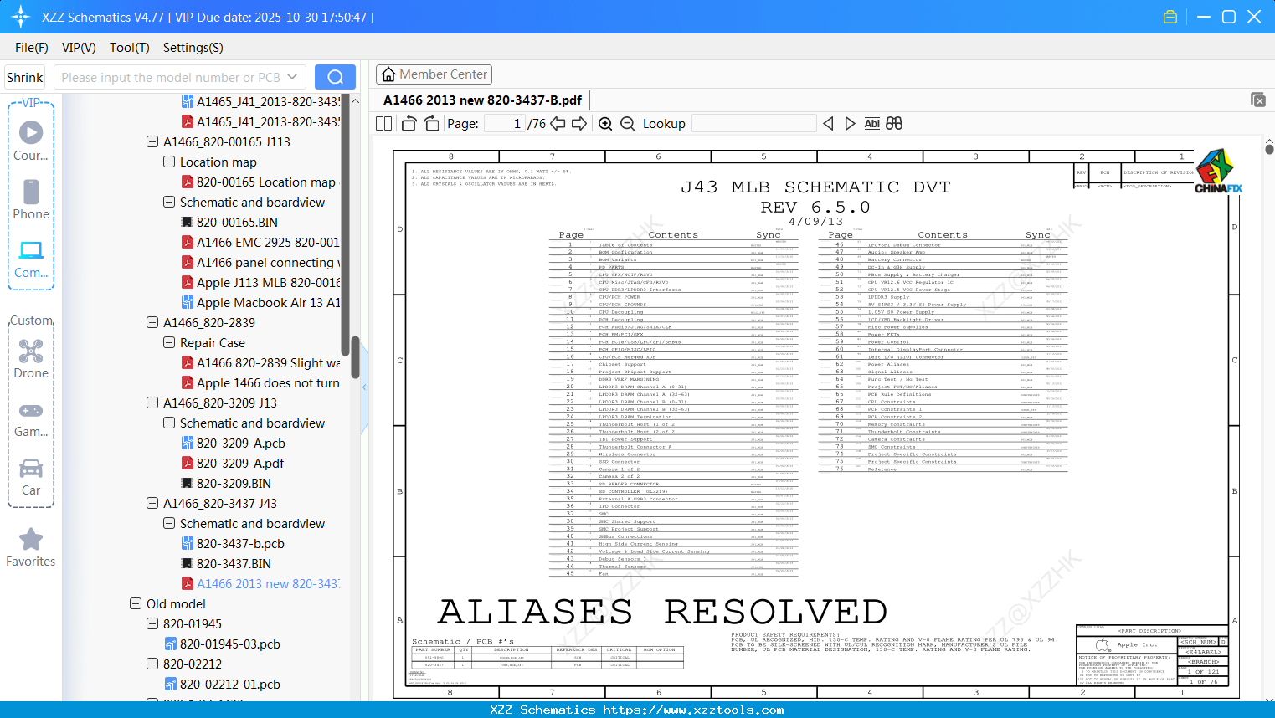1275x718 pixels.
Task: Collapse the A1466_820-00165 J113 node
Action: pyautogui.click(x=152, y=142)
